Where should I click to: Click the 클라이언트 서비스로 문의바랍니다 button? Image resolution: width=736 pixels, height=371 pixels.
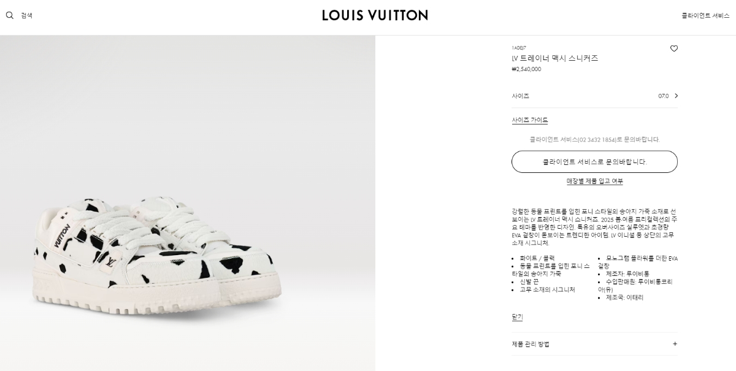(x=594, y=162)
